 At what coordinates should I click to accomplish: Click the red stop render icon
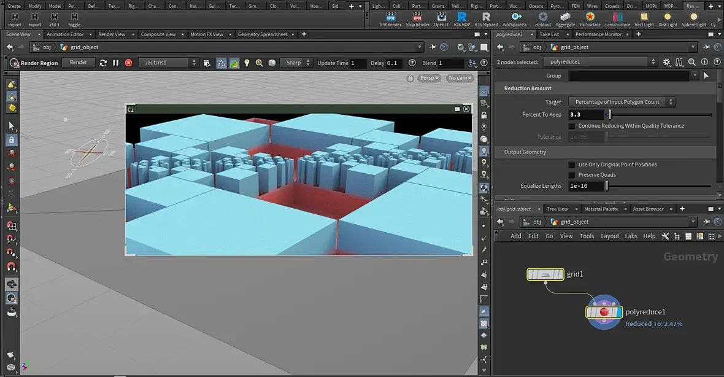(128, 63)
